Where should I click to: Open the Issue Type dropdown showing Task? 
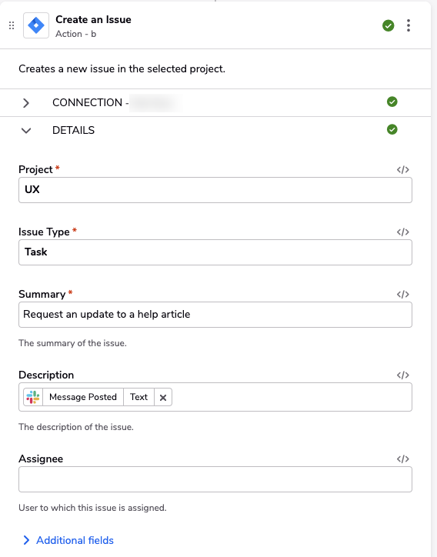click(x=215, y=252)
